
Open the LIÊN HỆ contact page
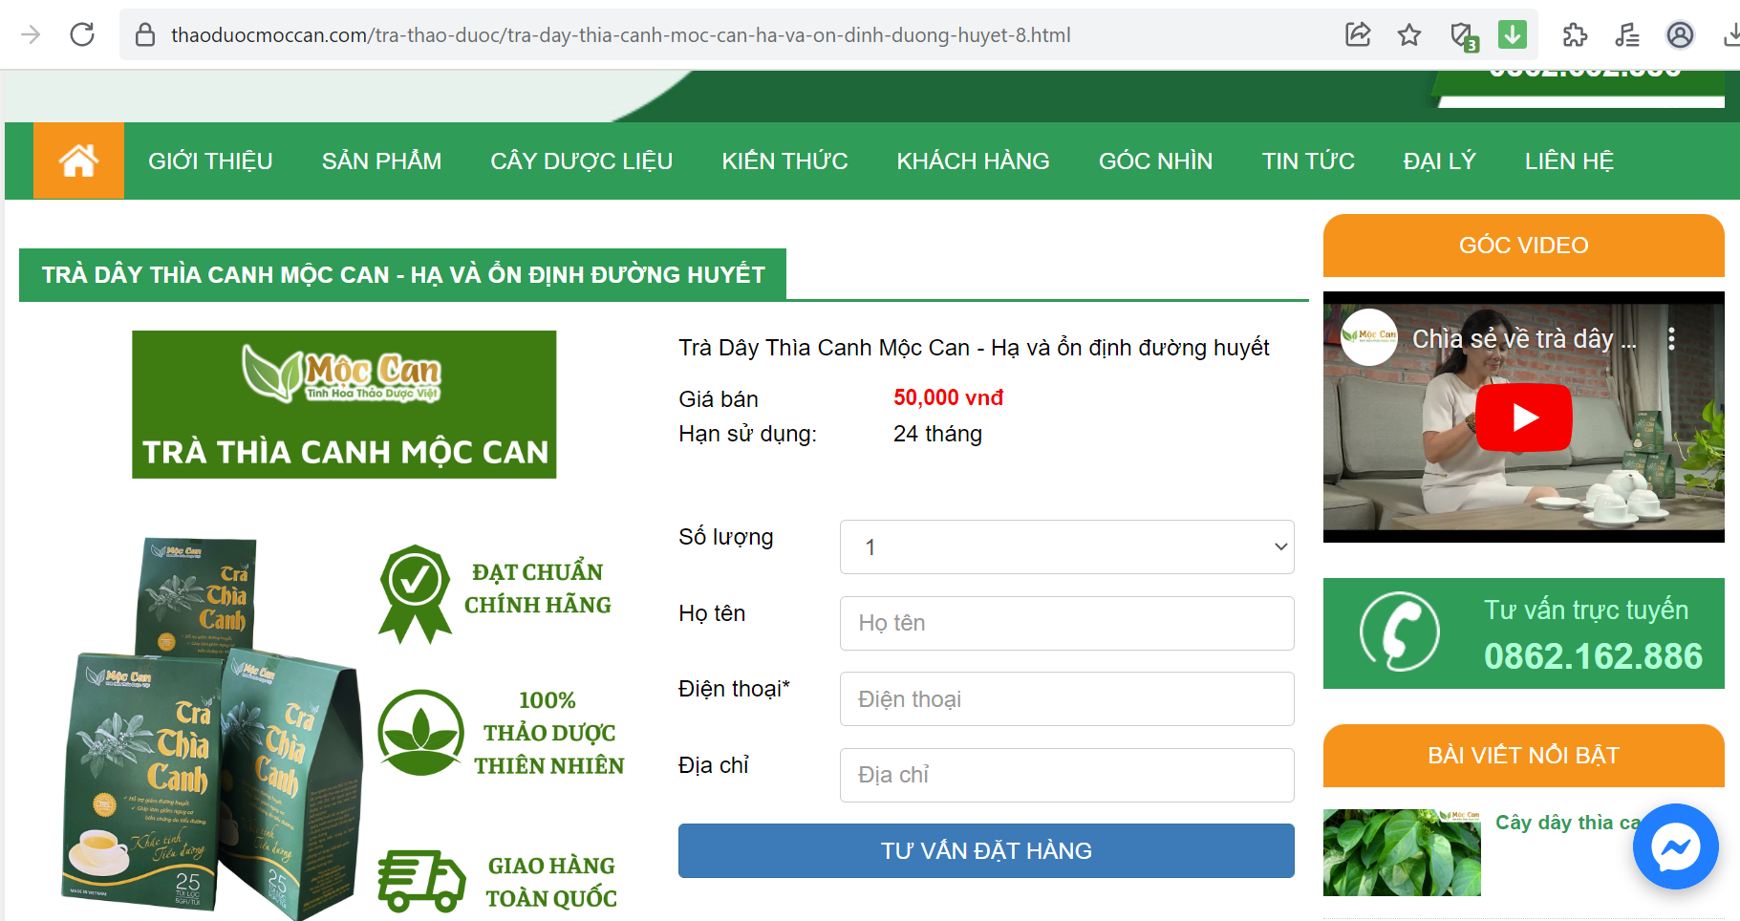[x=1569, y=161]
